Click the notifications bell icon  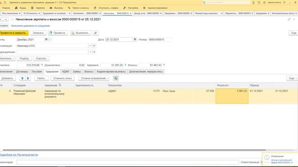tap(253, 2)
